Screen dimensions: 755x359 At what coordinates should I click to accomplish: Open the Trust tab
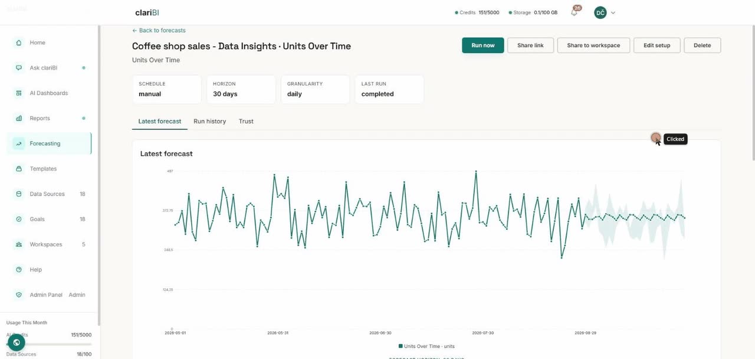pos(246,121)
